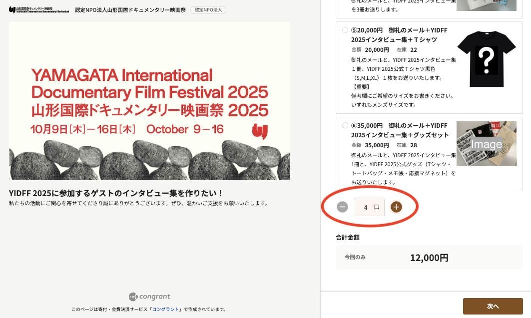Click the partially visible top reward image
Viewport: 531px width, 318px height.
(486, 5)
